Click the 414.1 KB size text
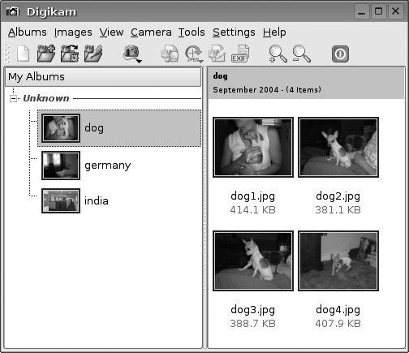This screenshot has height=353, width=409. [252, 210]
